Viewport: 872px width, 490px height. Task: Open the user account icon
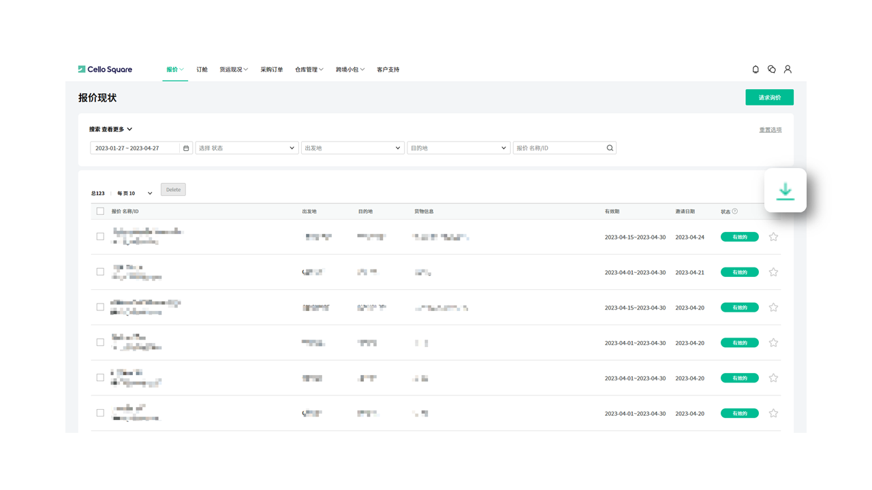788,69
